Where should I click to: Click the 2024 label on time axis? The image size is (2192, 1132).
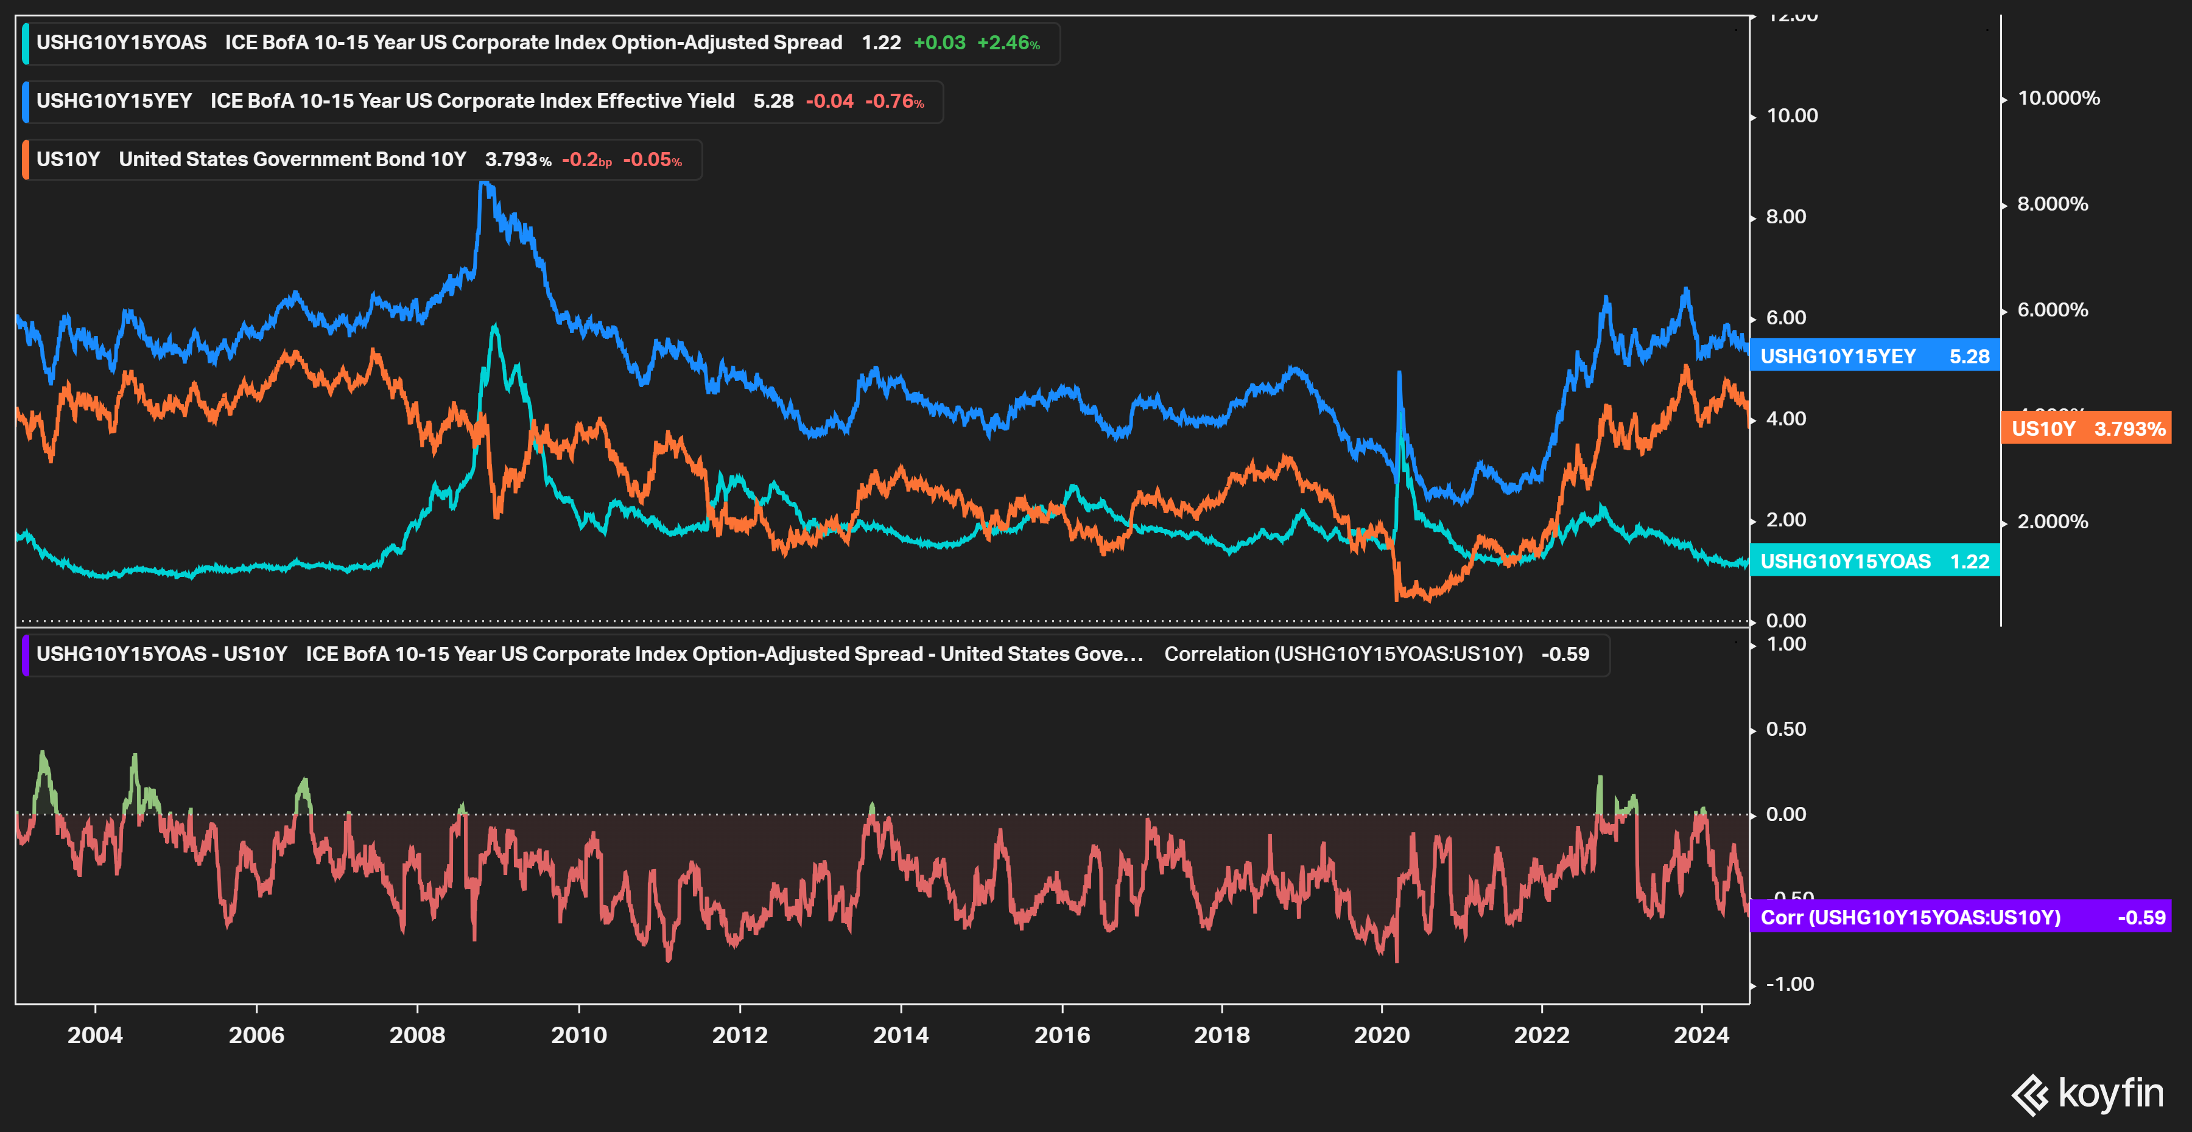click(1701, 1035)
